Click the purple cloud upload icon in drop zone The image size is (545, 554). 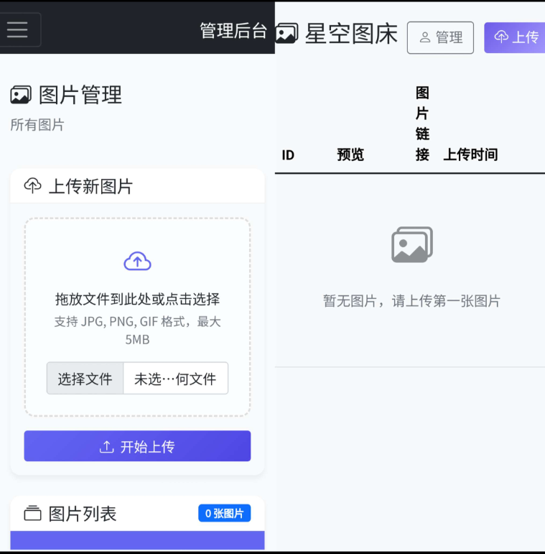tap(137, 262)
